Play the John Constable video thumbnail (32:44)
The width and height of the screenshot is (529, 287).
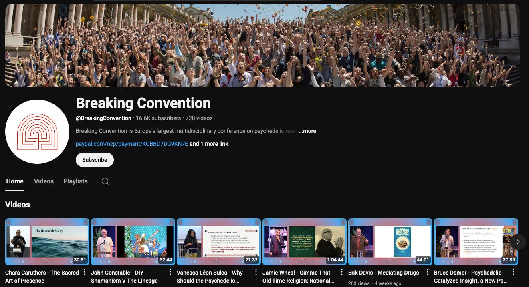pyautogui.click(x=133, y=242)
